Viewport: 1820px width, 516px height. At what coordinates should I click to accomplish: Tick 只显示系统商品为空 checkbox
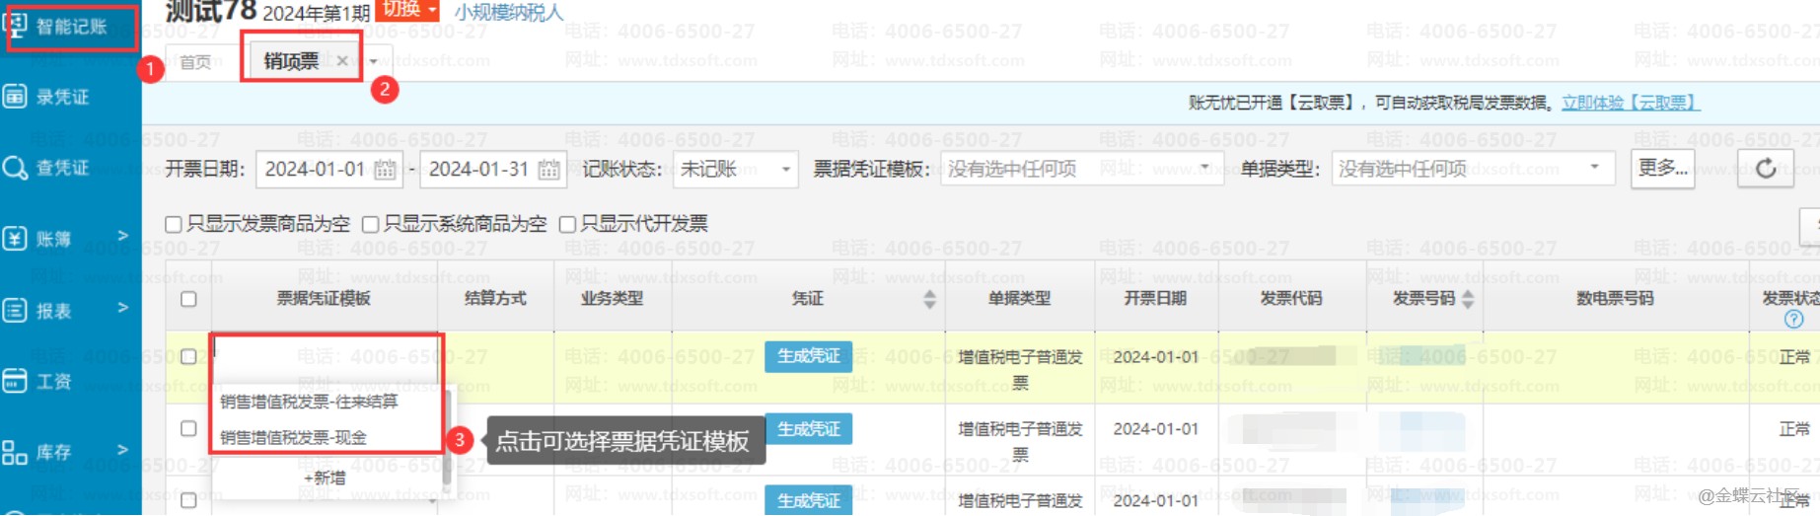371,225
